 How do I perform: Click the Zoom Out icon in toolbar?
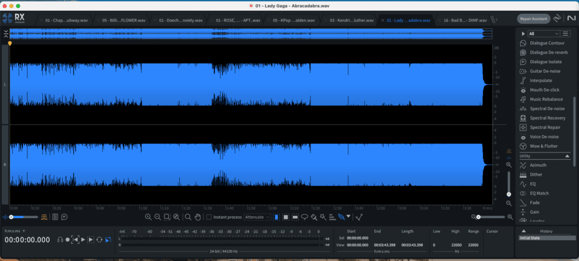(x=157, y=217)
